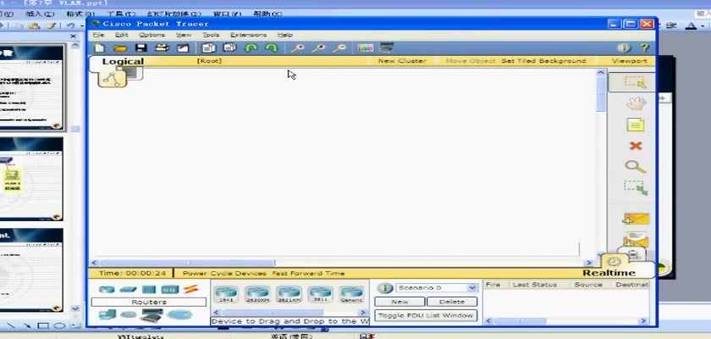Click Fast Forward Time
This screenshot has width=711, height=339.
(x=308, y=274)
